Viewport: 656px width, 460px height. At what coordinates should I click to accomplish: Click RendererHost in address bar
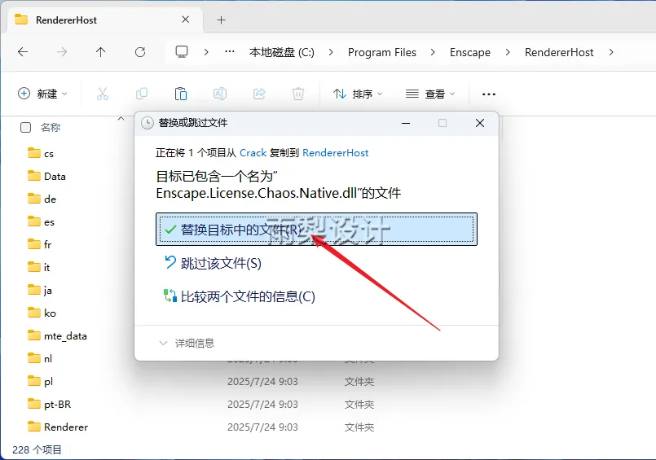[559, 52]
